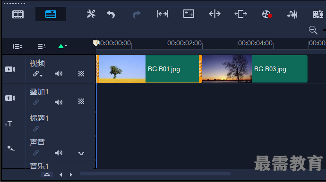
Task: Toggle ripple editing link on 叠加1 track
Action: [36, 102]
